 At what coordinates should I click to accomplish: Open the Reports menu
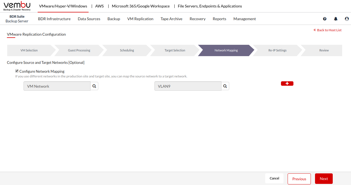(x=220, y=19)
